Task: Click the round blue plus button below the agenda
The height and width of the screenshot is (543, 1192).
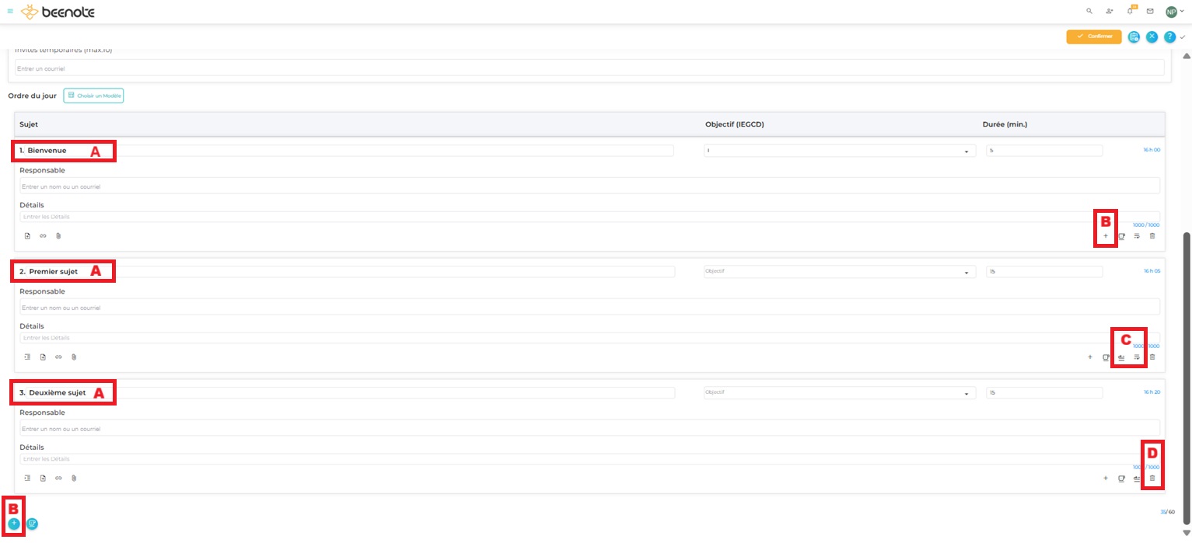Action: [14, 524]
